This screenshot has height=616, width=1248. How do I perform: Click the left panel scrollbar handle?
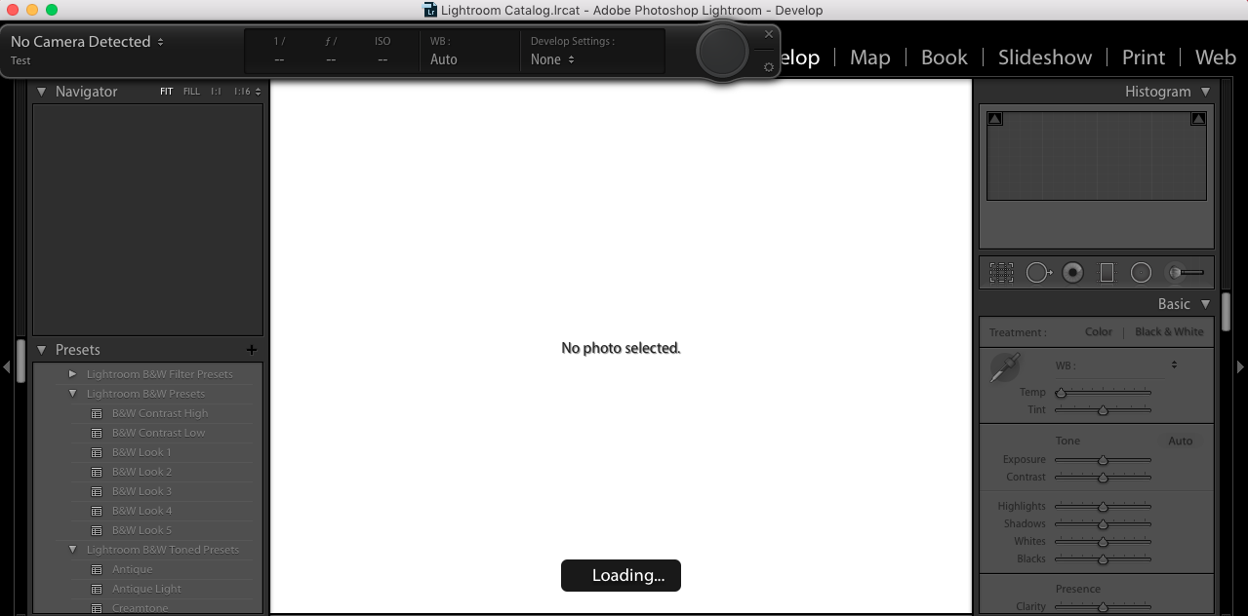[21, 360]
